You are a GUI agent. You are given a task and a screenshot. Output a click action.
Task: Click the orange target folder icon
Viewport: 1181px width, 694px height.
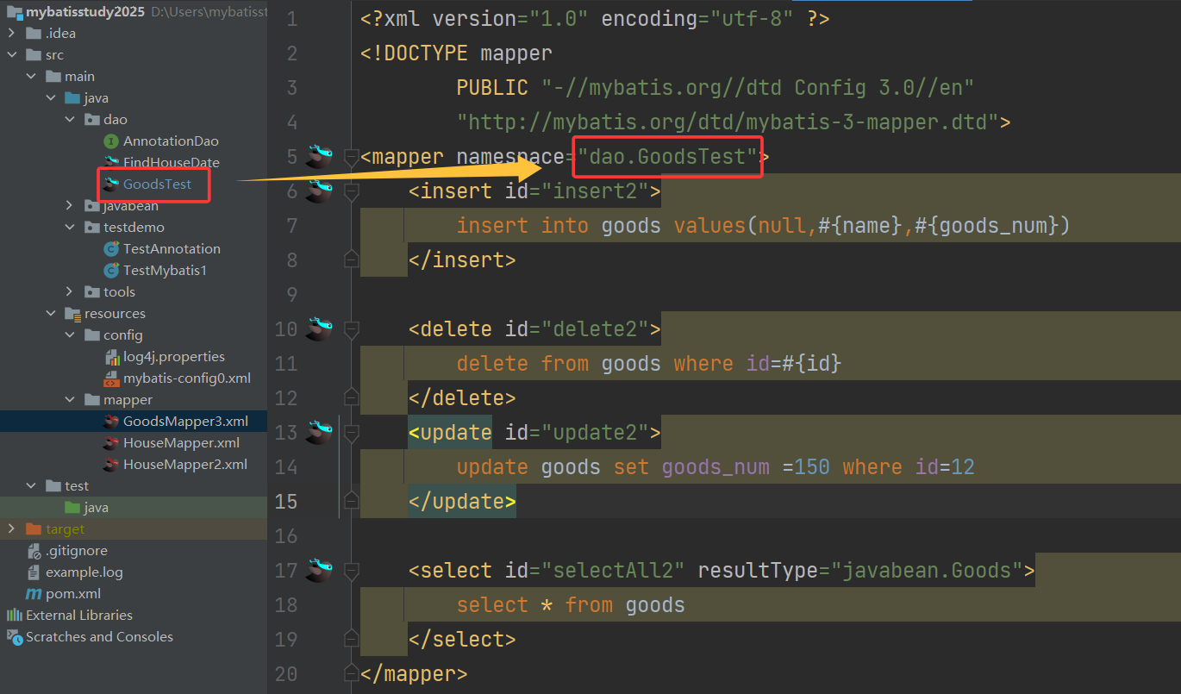(34, 528)
